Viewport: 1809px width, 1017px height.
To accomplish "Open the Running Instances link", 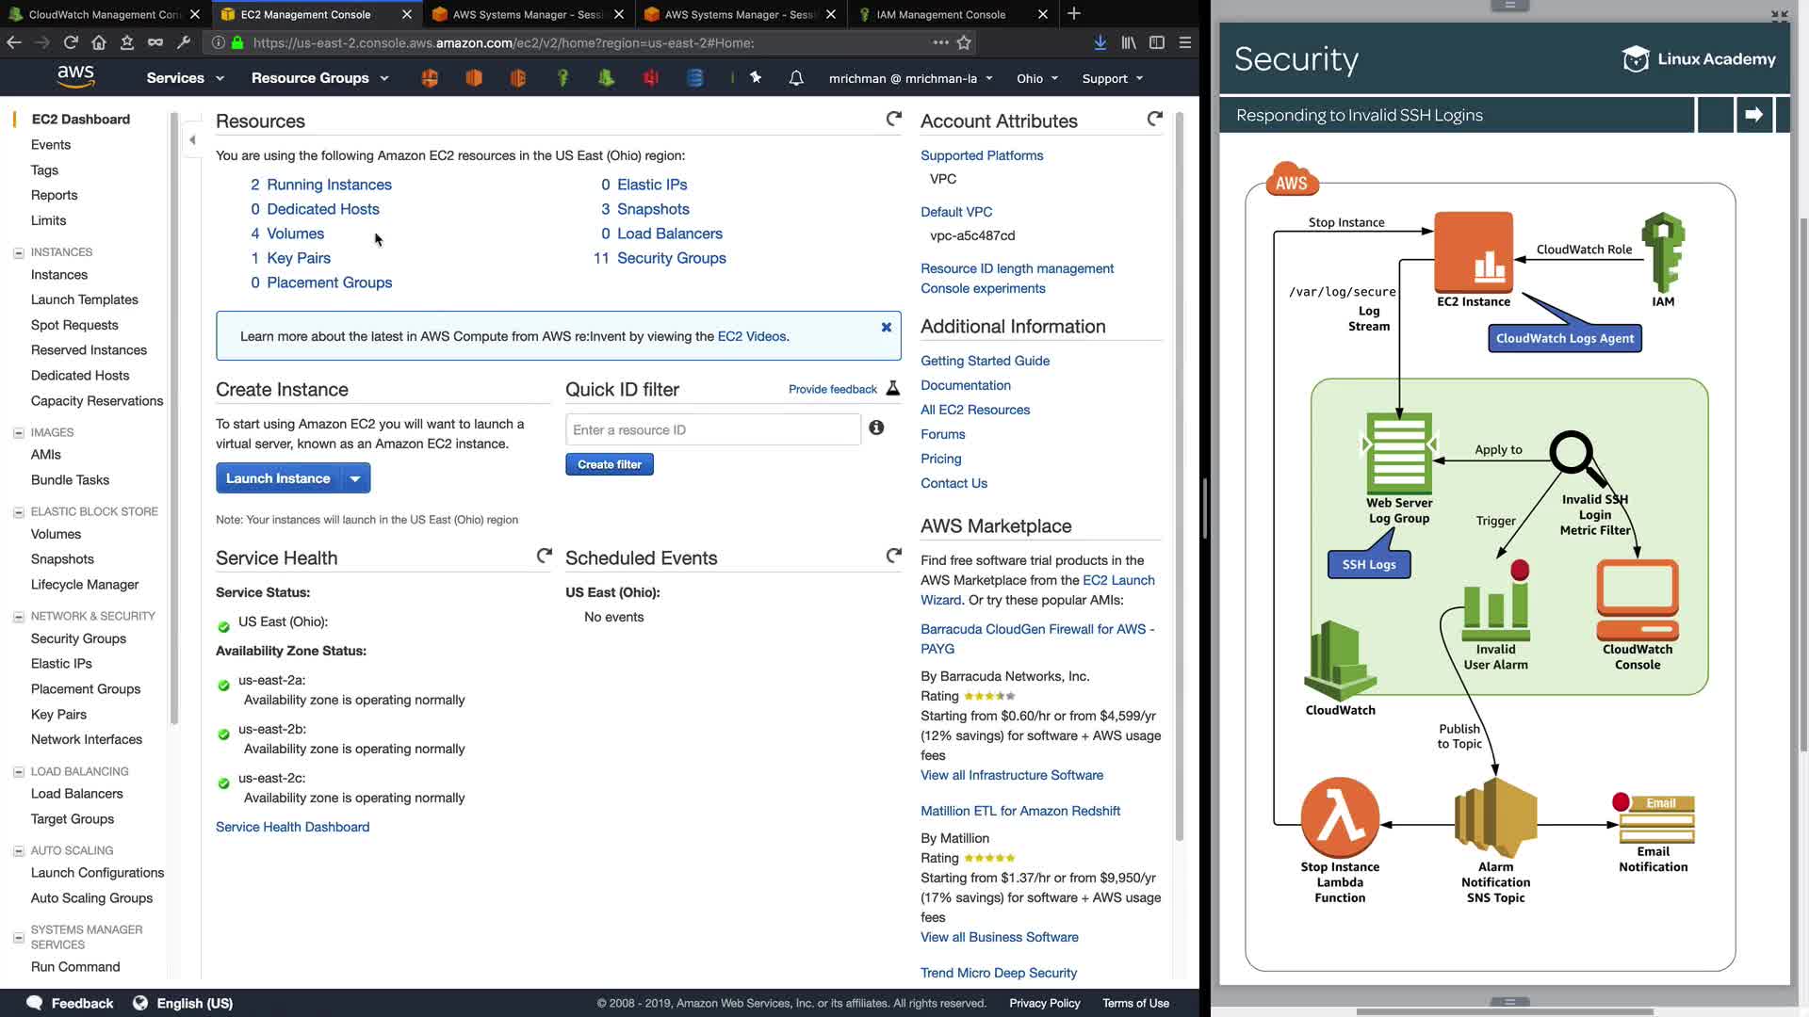I will [x=329, y=185].
